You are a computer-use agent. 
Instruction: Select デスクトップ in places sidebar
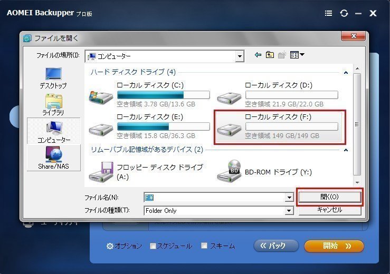click(53, 78)
